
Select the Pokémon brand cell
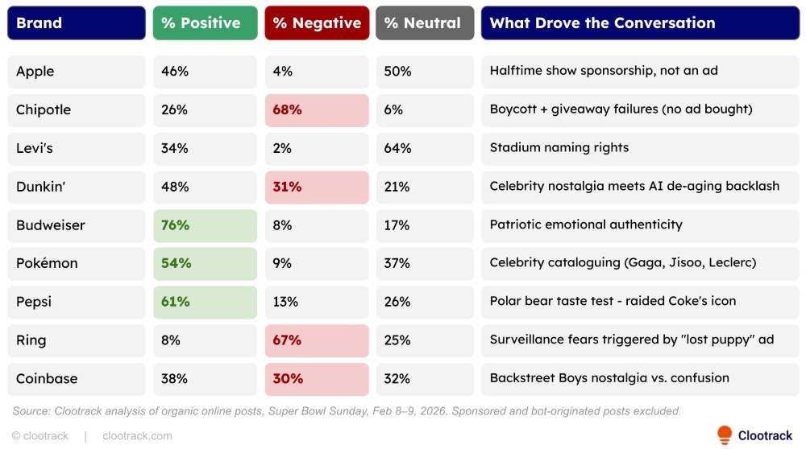[x=77, y=263]
